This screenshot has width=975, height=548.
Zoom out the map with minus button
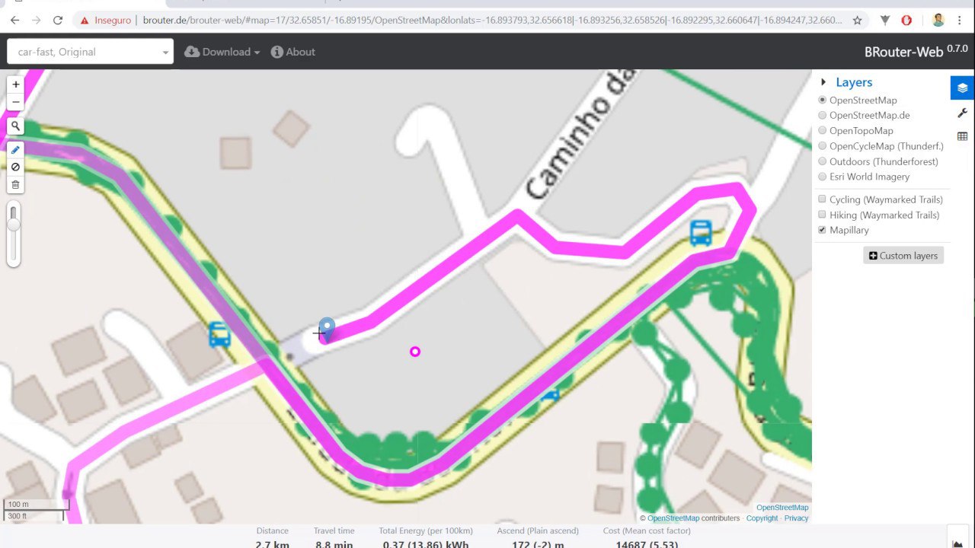(x=15, y=102)
